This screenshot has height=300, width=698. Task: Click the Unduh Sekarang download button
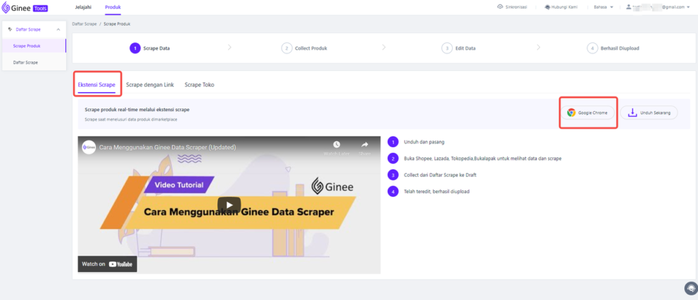tap(649, 113)
